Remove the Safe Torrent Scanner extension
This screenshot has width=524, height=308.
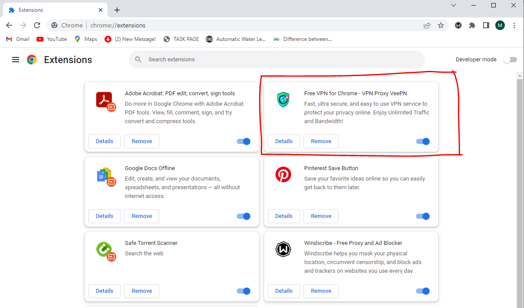[142, 291]
